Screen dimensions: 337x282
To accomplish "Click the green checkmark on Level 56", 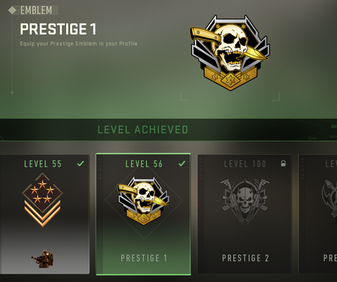I will [x=182, y=163].
